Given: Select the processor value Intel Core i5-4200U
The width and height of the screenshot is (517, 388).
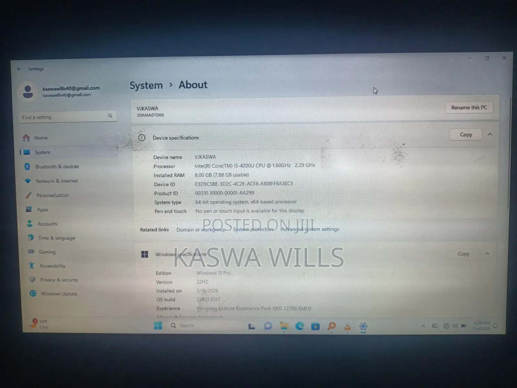Looking at the screenshot, I should click(255, 166).
